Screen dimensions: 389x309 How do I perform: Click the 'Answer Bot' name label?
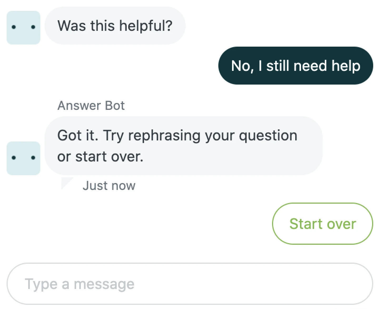[91, 105]
